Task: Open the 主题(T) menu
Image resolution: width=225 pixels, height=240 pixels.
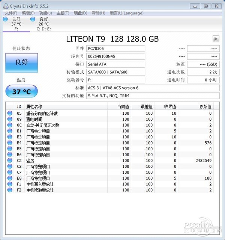Action: (x=63, y=13)
